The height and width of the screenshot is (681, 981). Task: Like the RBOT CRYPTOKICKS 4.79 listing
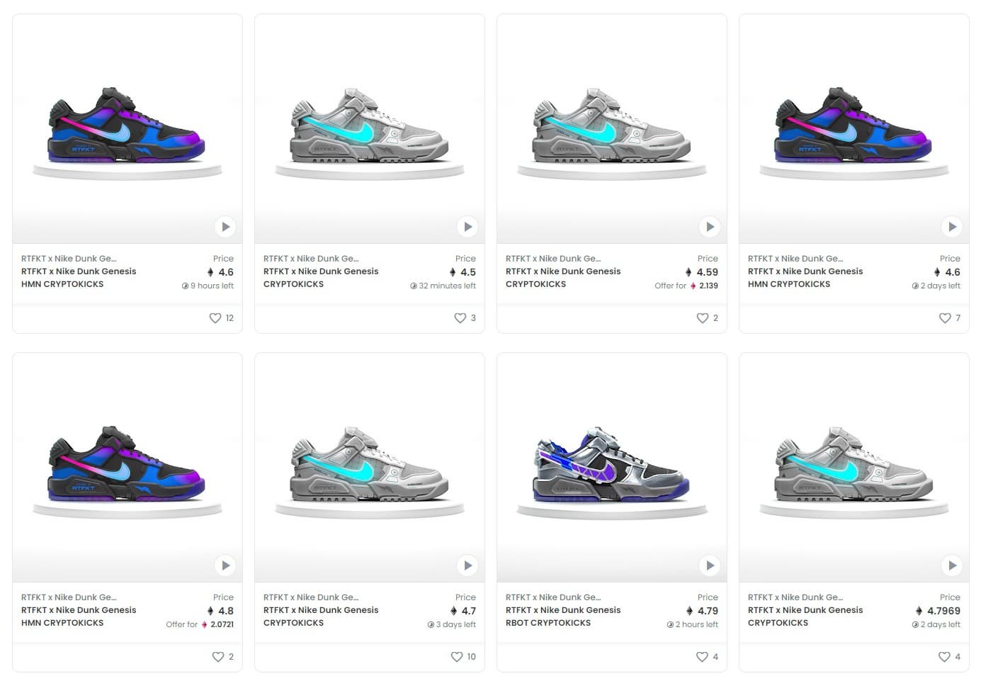702,657
